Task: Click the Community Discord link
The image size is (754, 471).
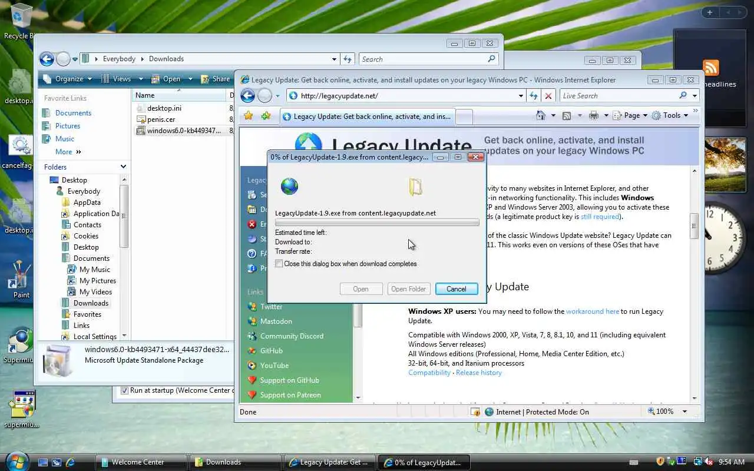Action: (292, 336)
